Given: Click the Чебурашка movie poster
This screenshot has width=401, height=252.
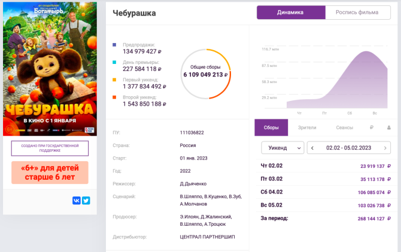Looking at the screenshot, I should pos(50,69).
